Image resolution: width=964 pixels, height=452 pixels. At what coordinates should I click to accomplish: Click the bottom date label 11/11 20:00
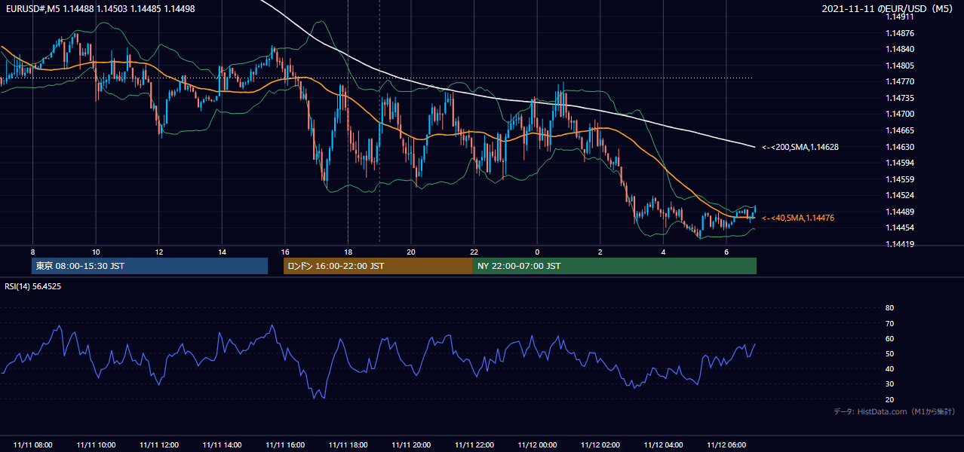(x=411, y=445)
